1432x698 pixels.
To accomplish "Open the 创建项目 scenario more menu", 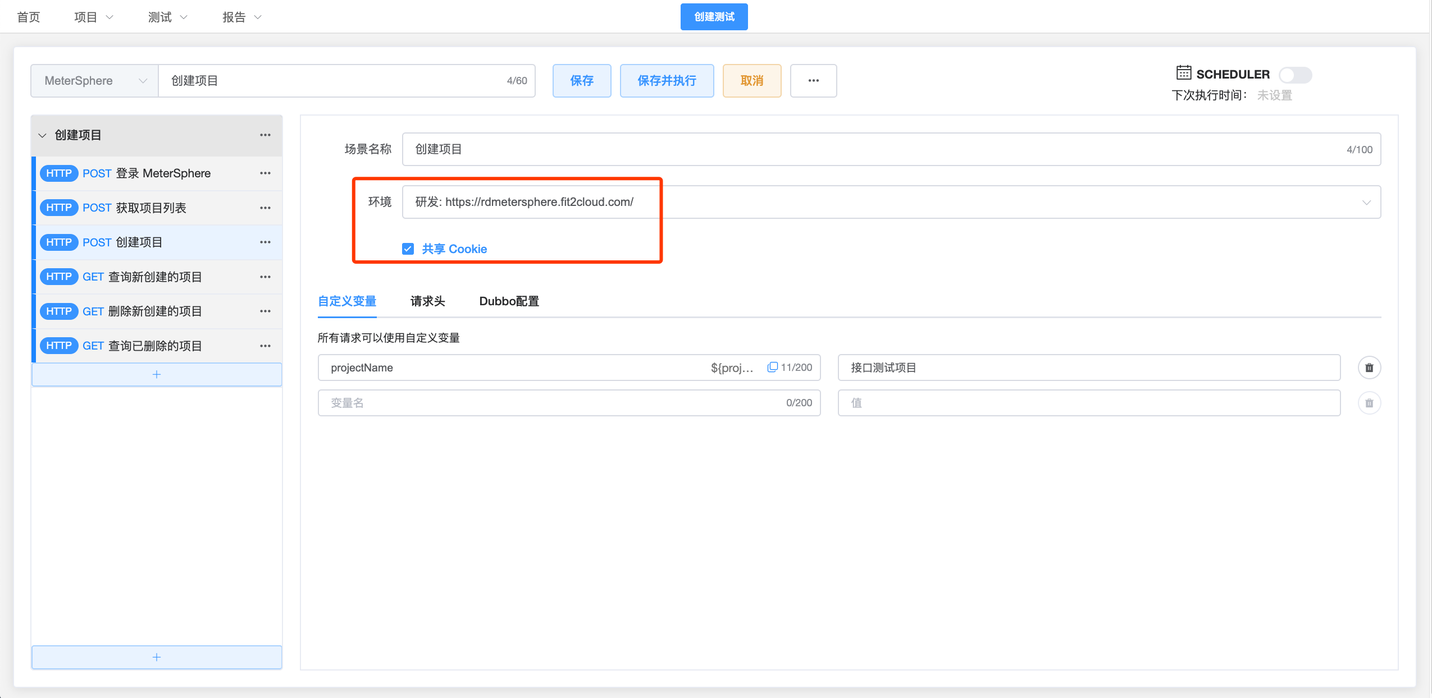I will (265, 135).
